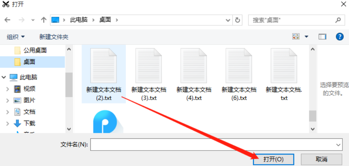The height and width of the screenshot is (166, 349).
Task: Open help with the question mark icon
Action: (339, 37)
